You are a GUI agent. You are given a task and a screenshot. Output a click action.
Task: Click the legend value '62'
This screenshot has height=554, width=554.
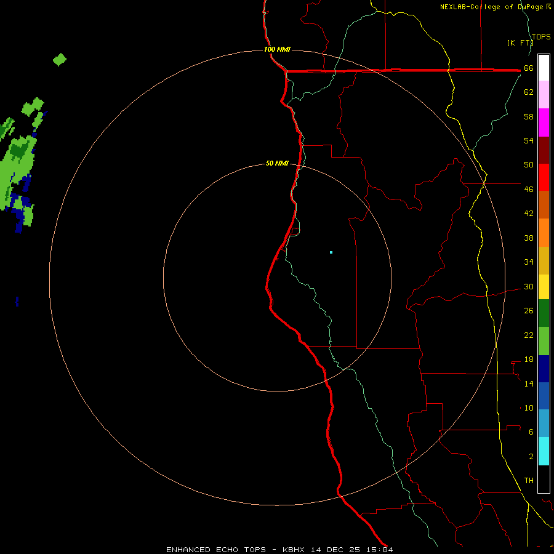(529, 92)
